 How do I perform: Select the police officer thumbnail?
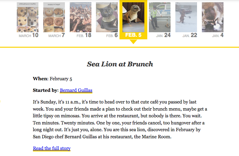point(160,17)
